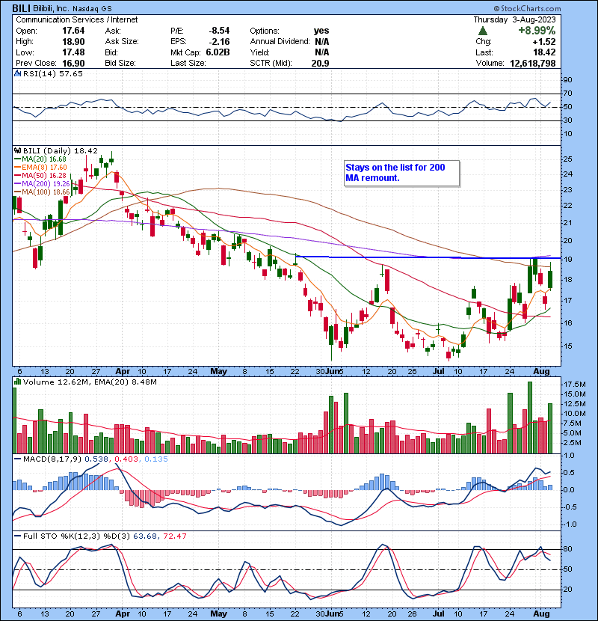Click the +8.99% percent change value
Image resolution: width=598 pixels, height=621 pixels.
click(537, 31)
